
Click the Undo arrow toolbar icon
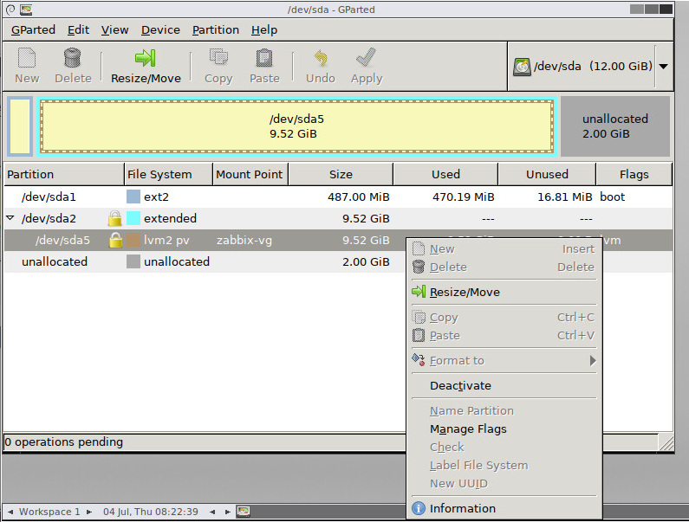[x=321, y=58]
